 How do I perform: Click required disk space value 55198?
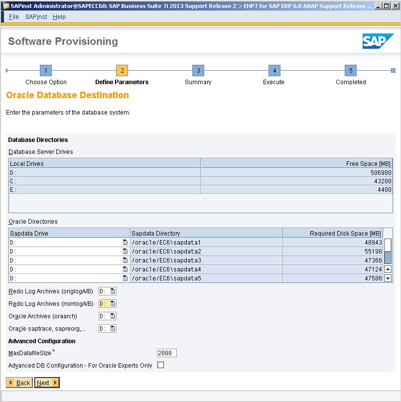[x=373, y=251]
